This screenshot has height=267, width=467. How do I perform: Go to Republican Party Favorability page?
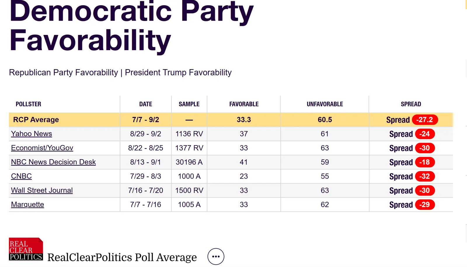(63, 72)
